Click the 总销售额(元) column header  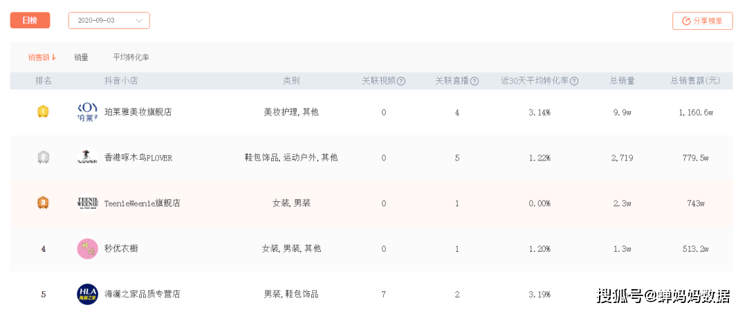695,81
